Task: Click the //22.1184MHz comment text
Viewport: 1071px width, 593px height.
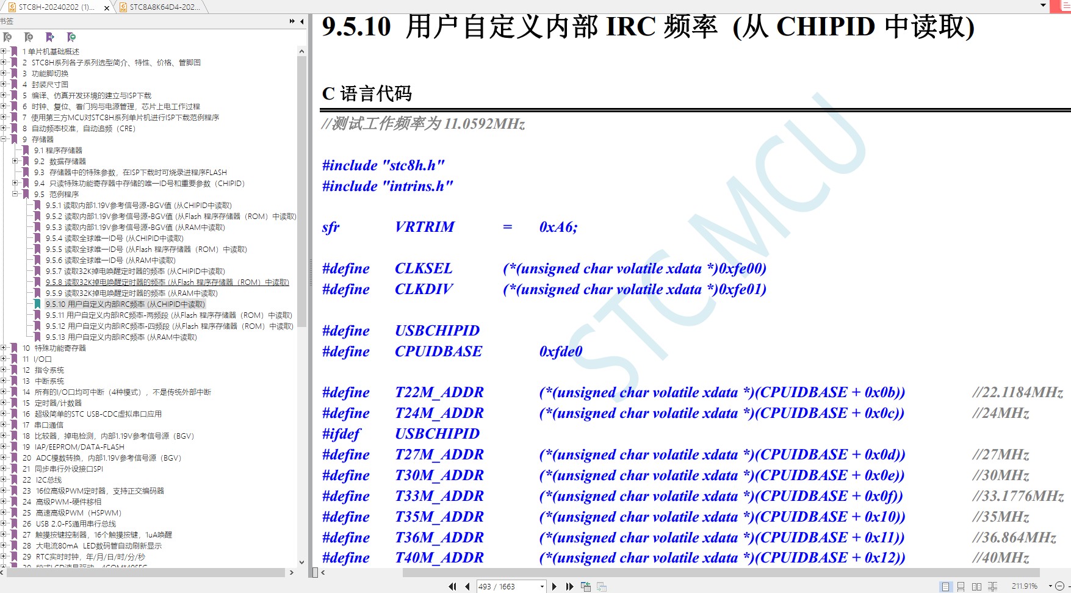Action: click(1017, 392)
